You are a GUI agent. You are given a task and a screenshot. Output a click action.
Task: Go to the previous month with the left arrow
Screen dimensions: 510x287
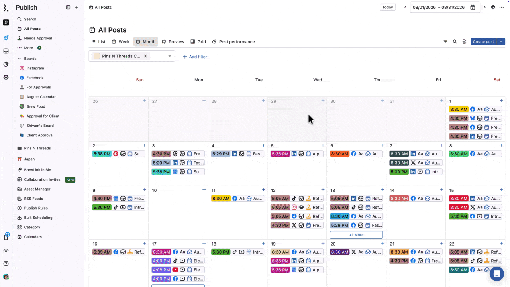click(x=405, y=7)
